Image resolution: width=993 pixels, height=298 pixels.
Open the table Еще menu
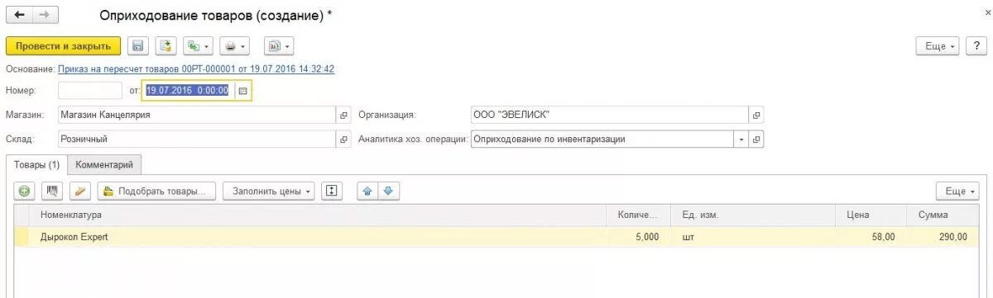tap(957, 191)
